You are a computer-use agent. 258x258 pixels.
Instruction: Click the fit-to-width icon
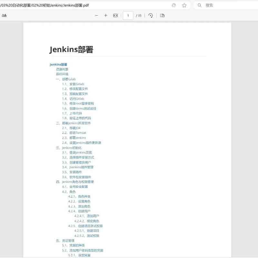tap(115, 15)
